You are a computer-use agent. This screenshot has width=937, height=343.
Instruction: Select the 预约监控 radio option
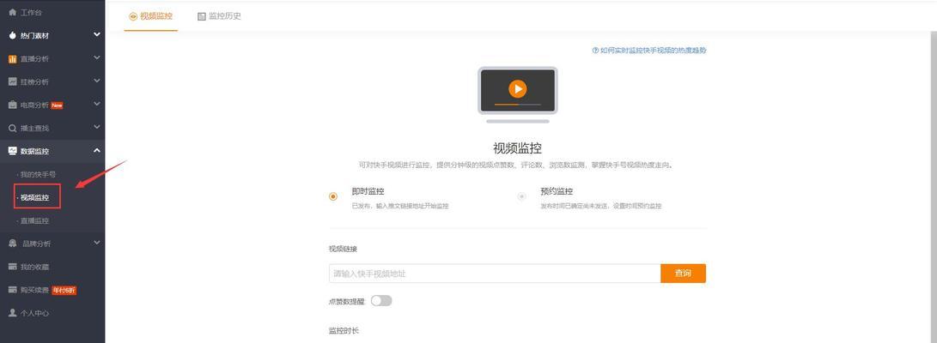(521, 196)
